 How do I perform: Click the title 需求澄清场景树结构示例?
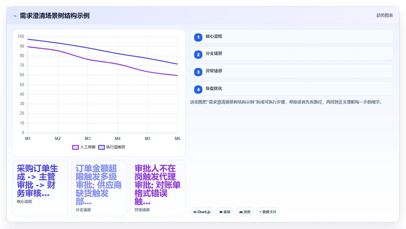click(55, 16)
